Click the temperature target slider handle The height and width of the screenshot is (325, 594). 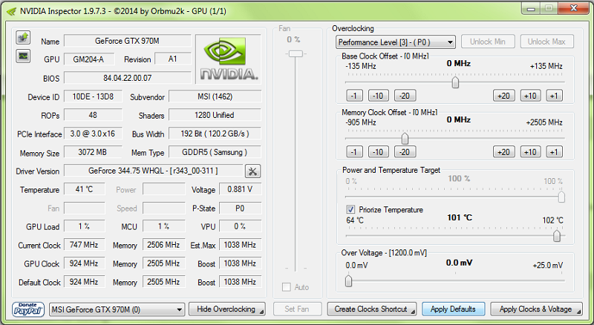click(x=556, y=236)
